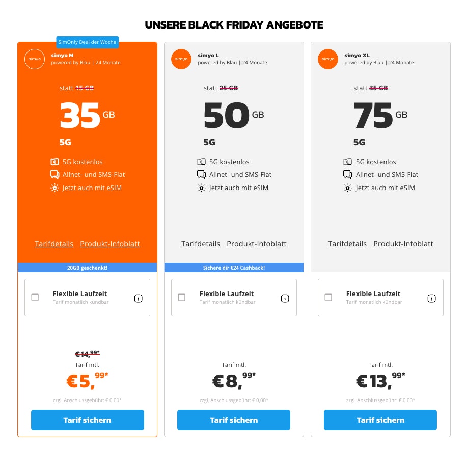Image resolution: width=466 pixels, height=454 pixels.
Task: Click the simyo XL logo icon
Action: click(328, 59)
